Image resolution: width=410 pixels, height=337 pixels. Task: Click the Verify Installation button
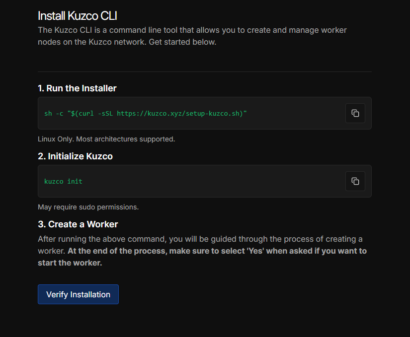(78, 294)
